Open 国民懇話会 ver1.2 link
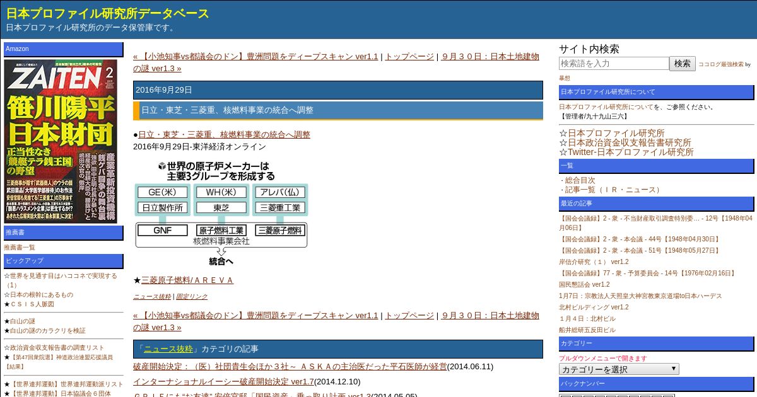This screenshot has height=397, width=757. pos(584,285)
